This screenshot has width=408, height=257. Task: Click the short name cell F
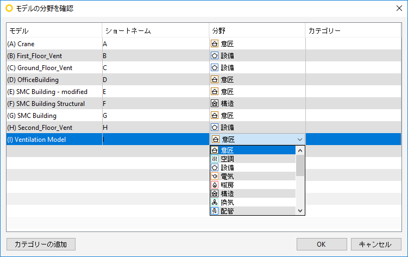pyautogui.click(x=155, y=104)
